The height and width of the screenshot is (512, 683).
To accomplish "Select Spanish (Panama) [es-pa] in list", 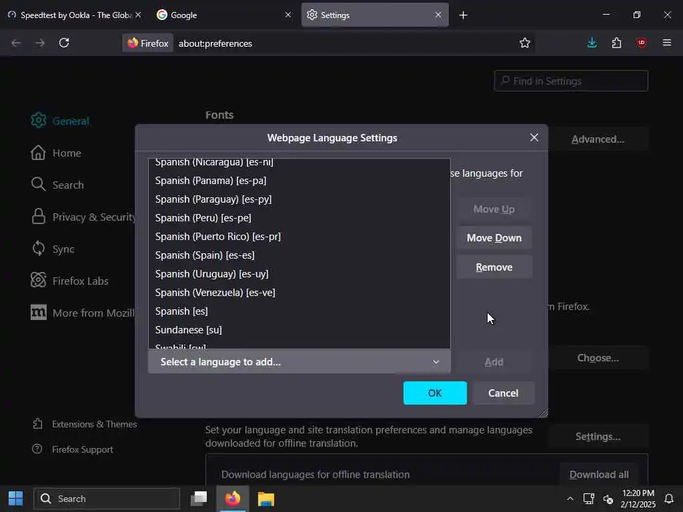I will point(299,180).
